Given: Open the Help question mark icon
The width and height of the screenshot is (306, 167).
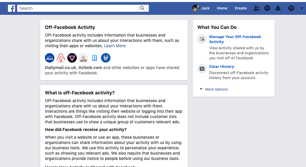Looking at the screenshot, I should [x=291, y=8].
